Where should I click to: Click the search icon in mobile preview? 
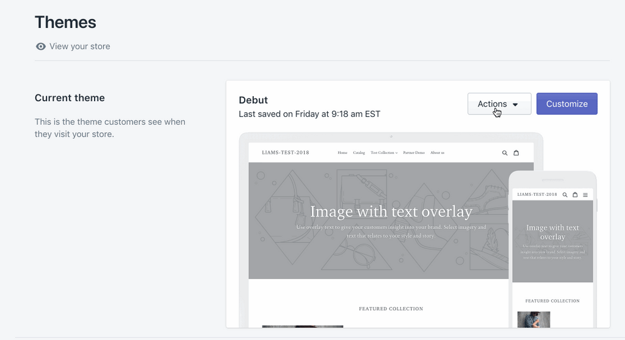point(565,195)
